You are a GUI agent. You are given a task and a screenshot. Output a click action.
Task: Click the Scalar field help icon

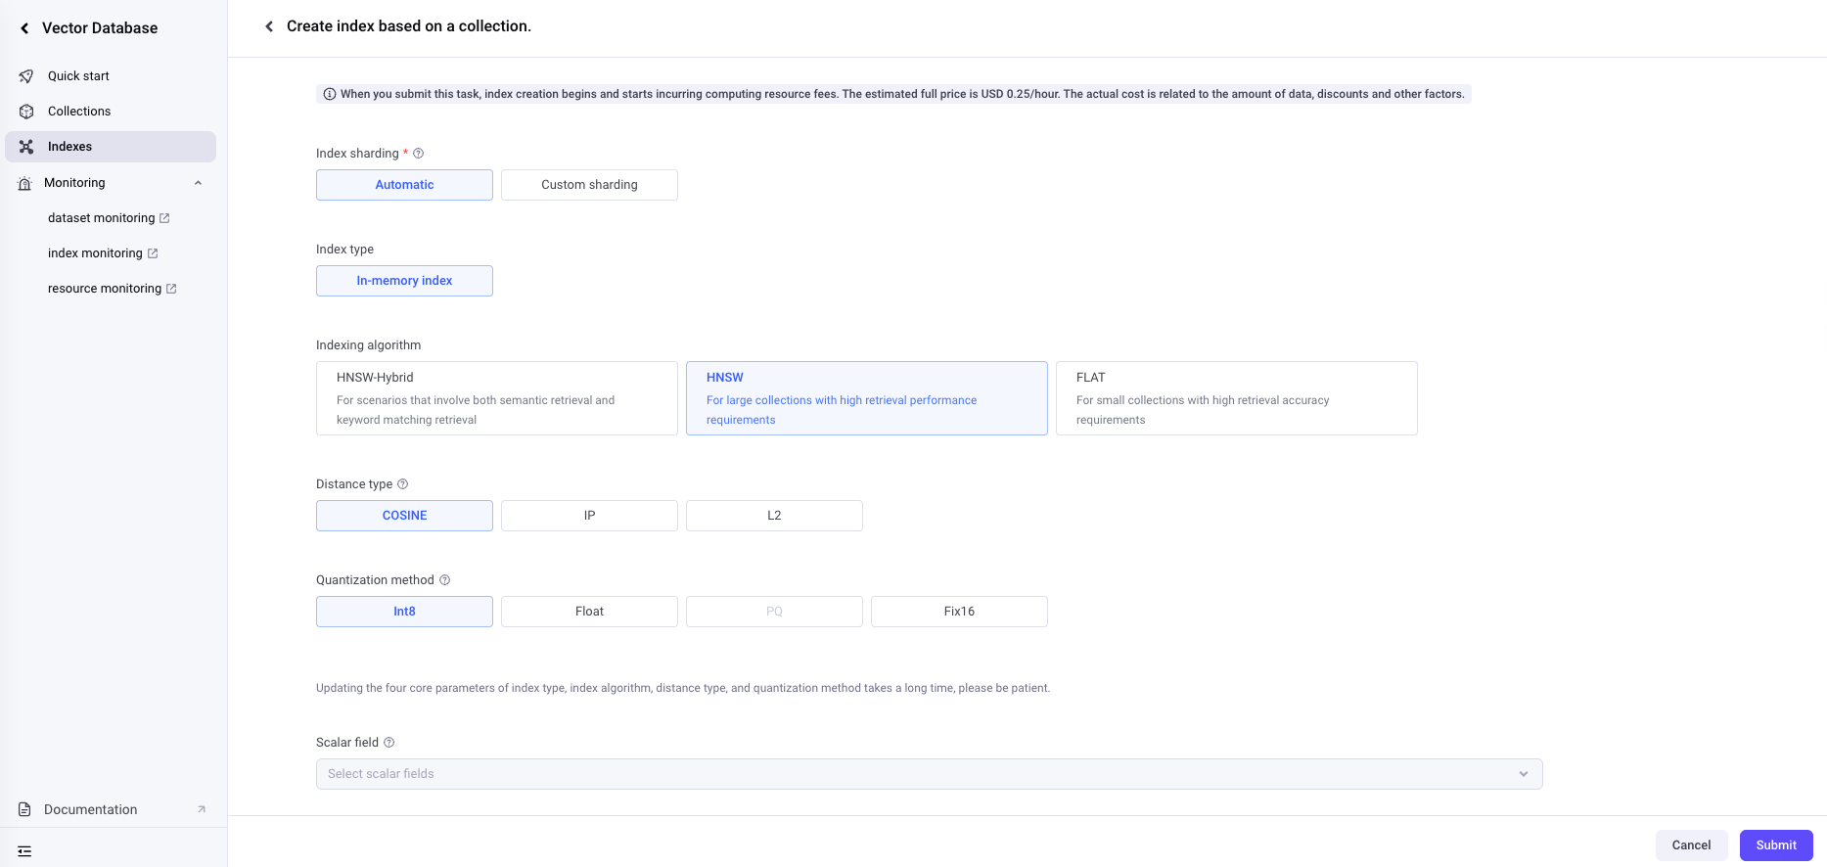point(389,743)
